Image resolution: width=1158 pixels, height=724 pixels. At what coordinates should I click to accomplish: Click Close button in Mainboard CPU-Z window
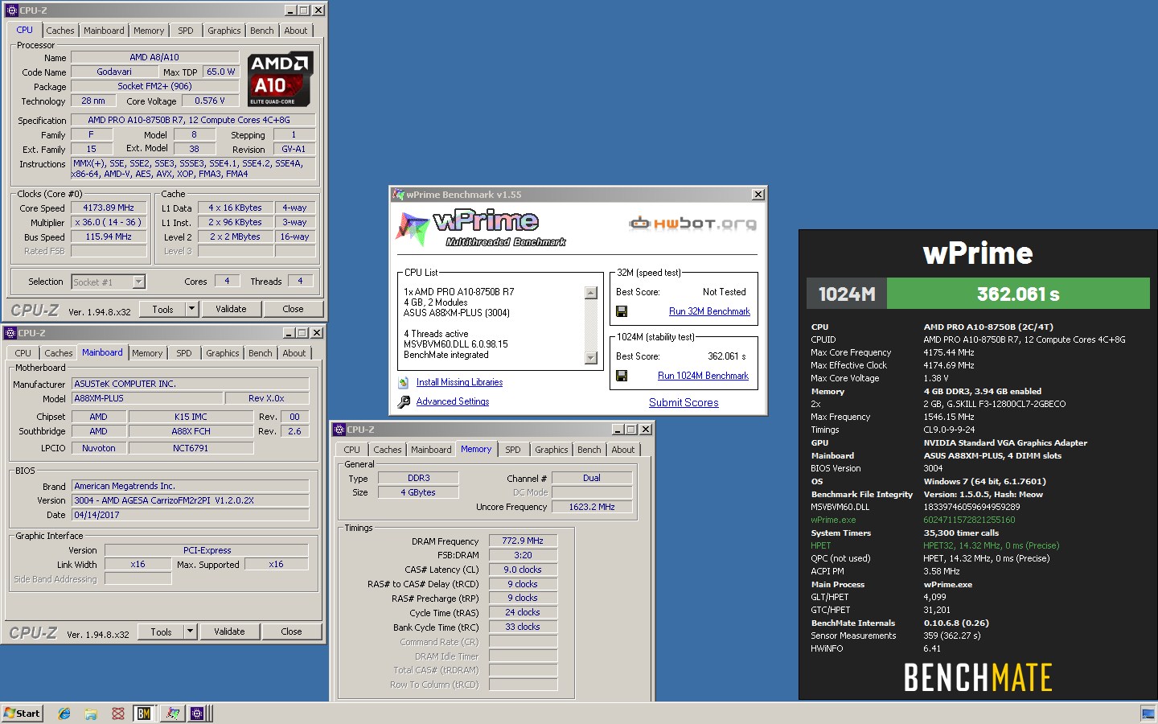[291, 631]
